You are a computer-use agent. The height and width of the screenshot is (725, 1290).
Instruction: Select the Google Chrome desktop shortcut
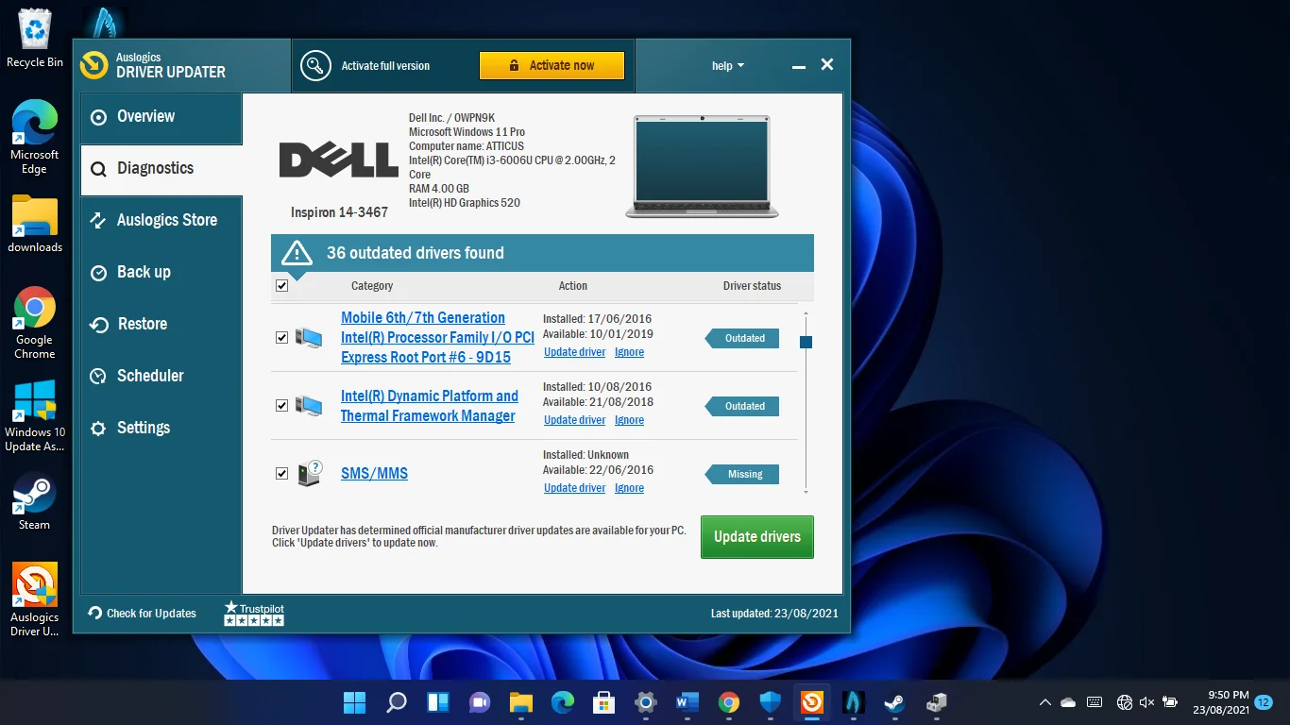tap(35, 323)
